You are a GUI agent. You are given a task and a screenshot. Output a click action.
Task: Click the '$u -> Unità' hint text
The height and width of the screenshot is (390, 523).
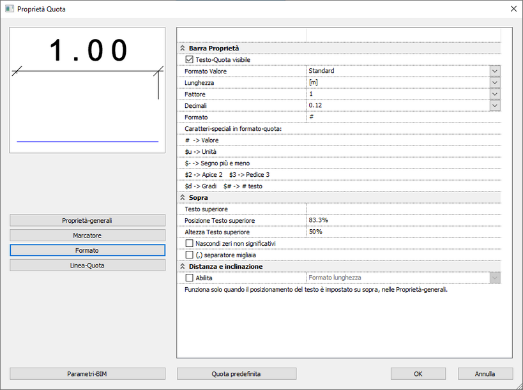201,152
